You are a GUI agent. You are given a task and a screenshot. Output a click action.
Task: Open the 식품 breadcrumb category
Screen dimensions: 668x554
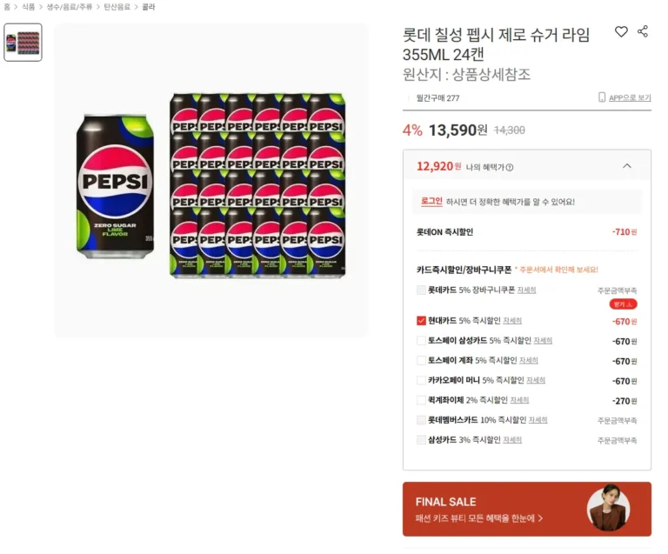[x=29, y=6]
